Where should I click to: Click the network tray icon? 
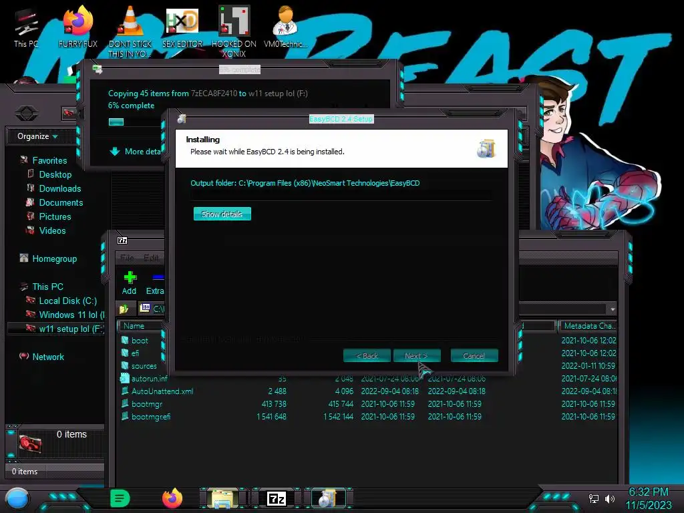[x=594, y=498]
